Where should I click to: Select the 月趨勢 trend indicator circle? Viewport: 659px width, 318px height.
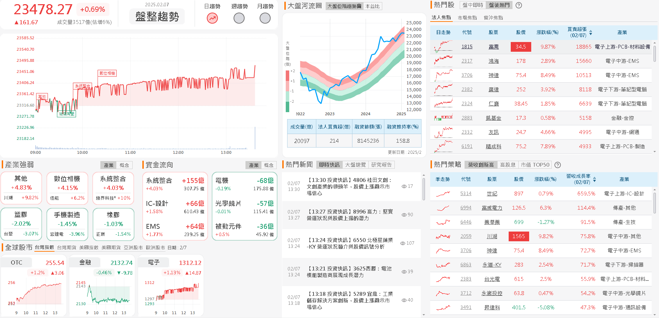265,18
